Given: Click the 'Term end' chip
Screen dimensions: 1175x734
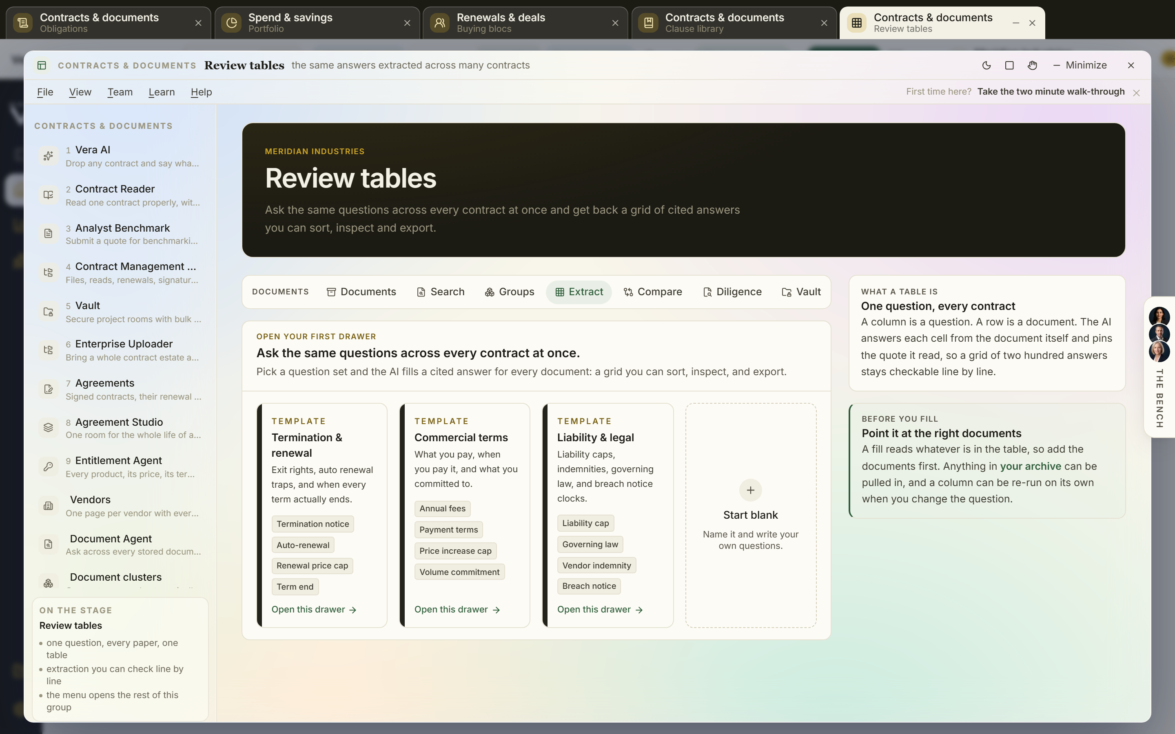Looking at the screenshot, I should 295,587.
